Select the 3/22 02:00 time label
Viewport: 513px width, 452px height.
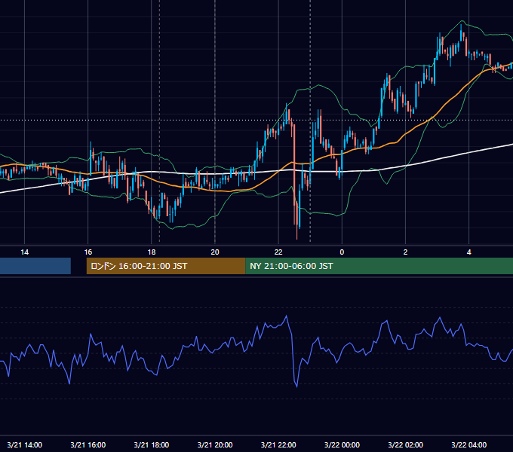click(x=405, y=444)
